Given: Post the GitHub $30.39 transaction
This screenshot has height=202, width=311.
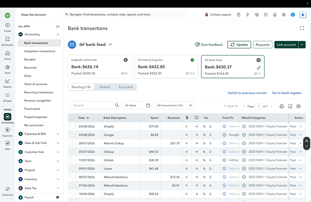Looking at the screenshot, I should tap(293, 160).
